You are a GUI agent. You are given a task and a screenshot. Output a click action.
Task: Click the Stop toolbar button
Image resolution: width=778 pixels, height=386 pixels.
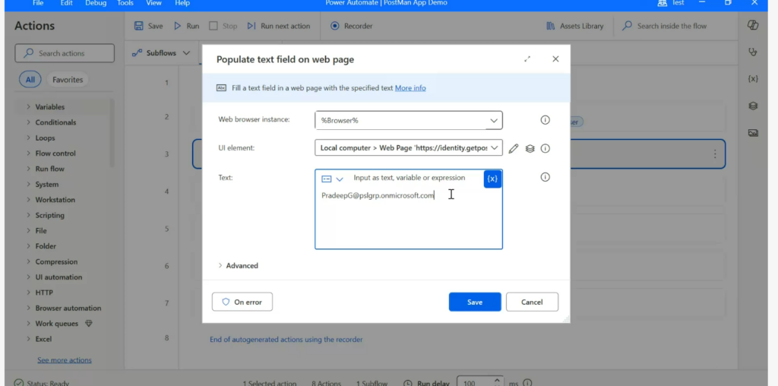tap(223, 26)
